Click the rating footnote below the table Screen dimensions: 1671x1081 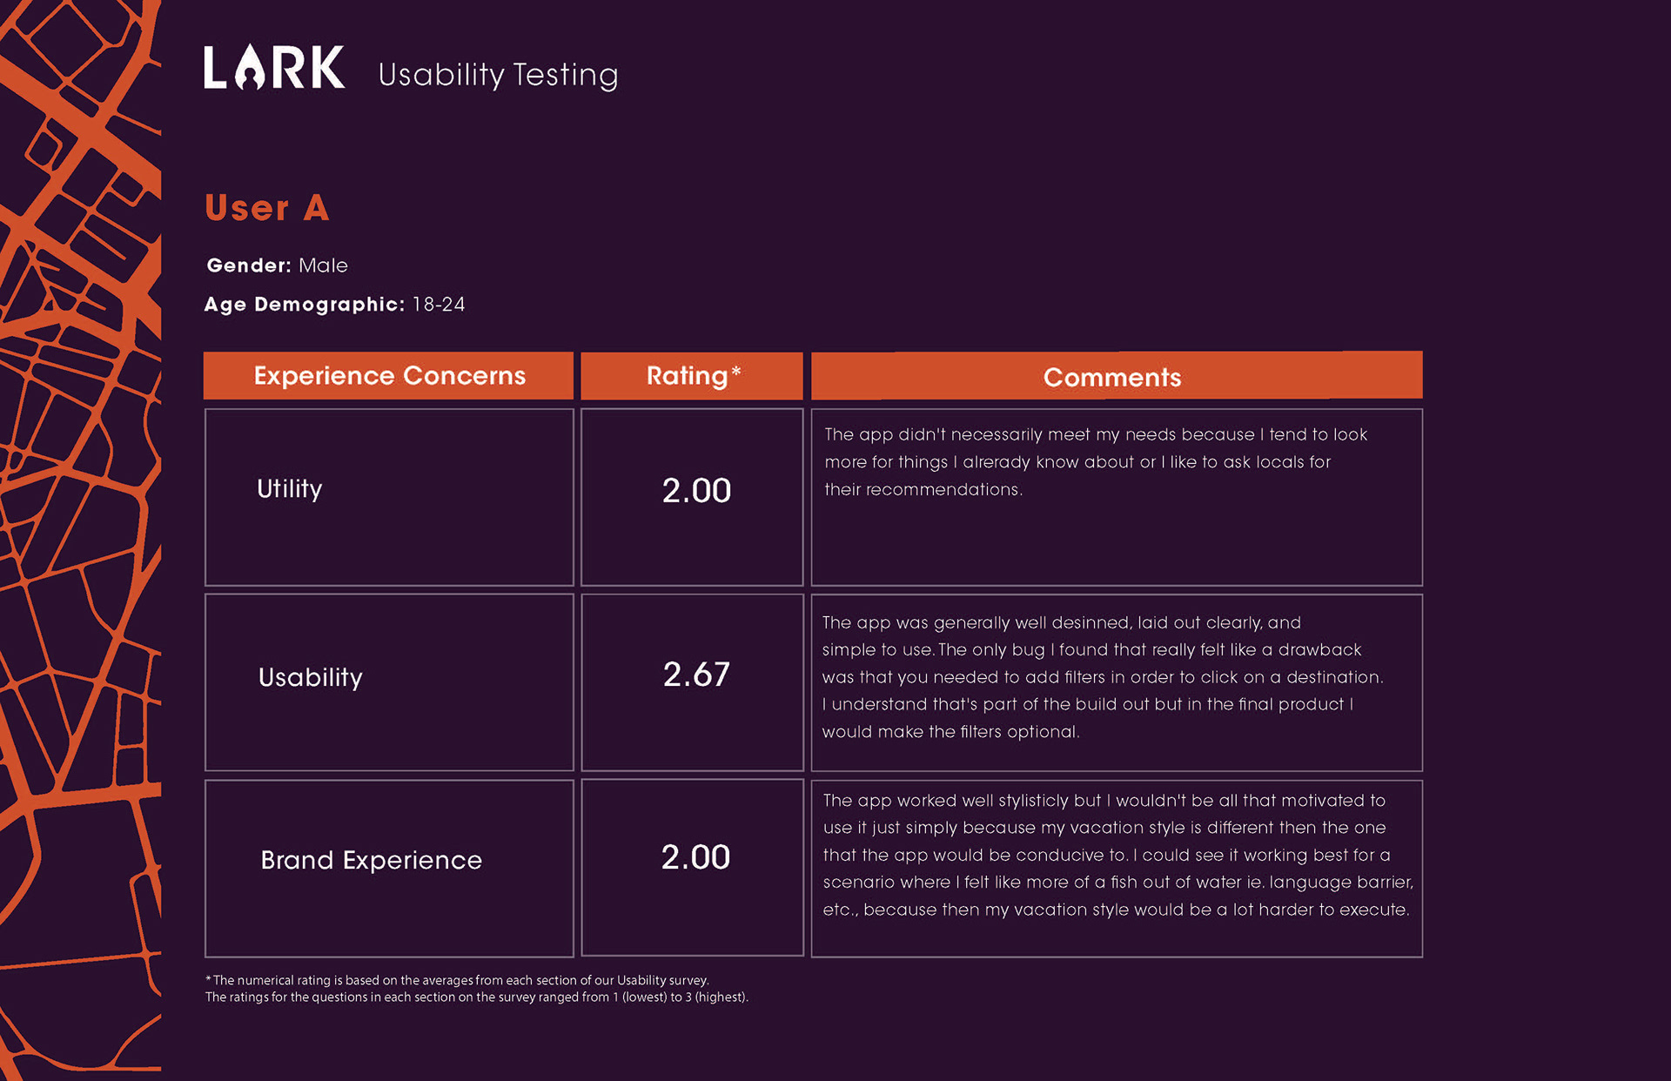point(476,989)
